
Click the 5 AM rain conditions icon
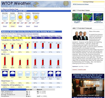(12, 74)
